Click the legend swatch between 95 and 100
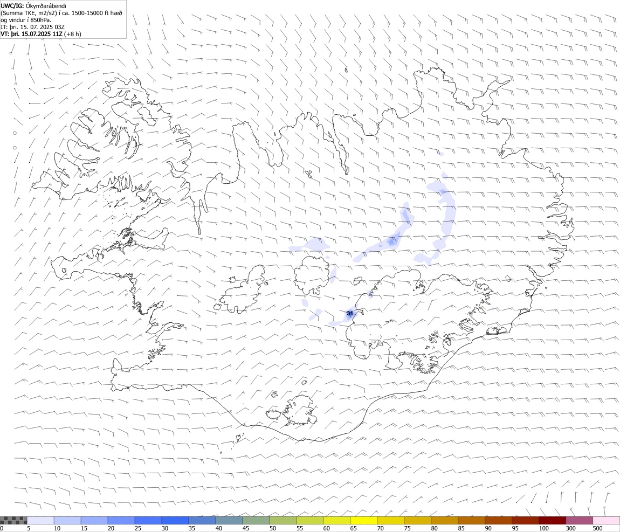 [525, 520]
